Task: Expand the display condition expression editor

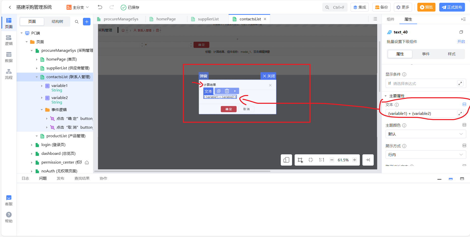Action: tap(460, 83)
